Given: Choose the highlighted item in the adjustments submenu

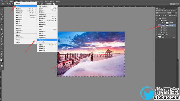Looking at the screenshot, I should [x=47, y=40].
